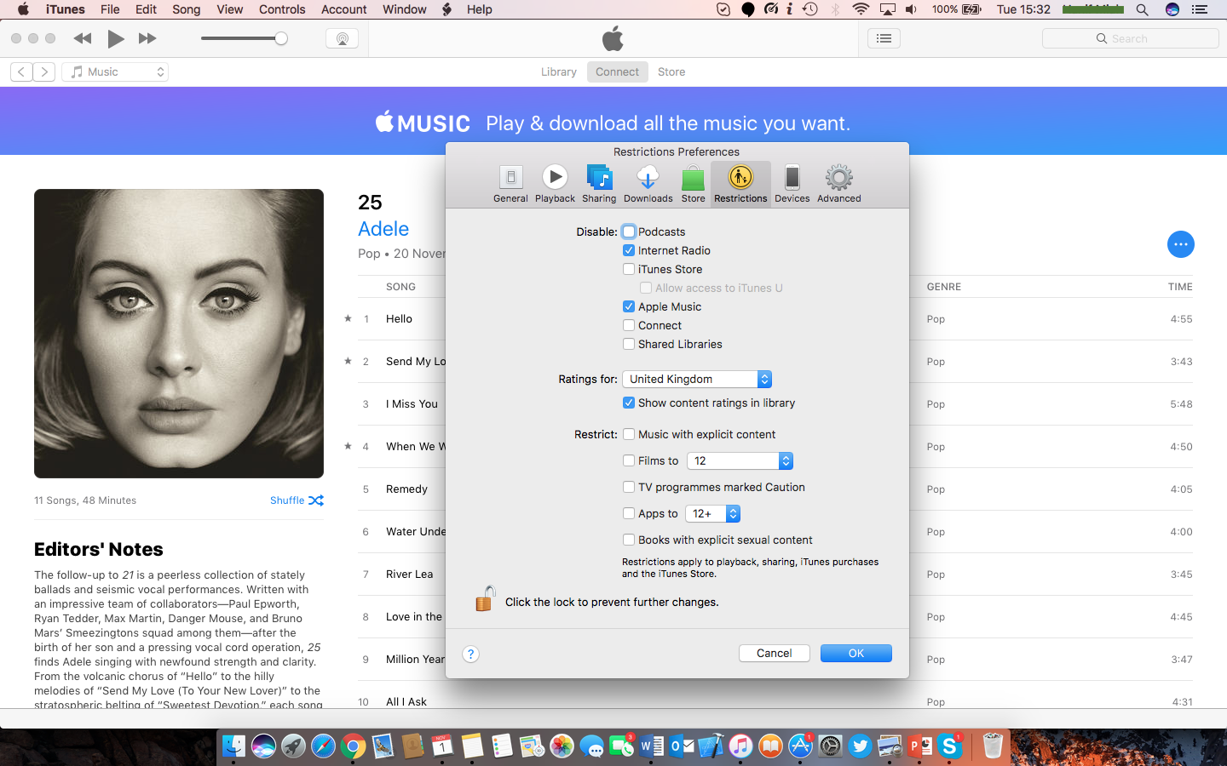1227x766 pixels.
Task: Open iBooks from the dock
Action: point(770,746)
